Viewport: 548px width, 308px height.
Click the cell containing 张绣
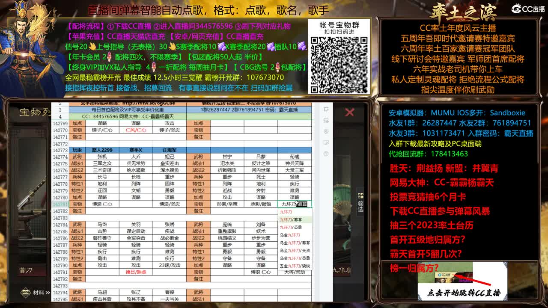170,225
